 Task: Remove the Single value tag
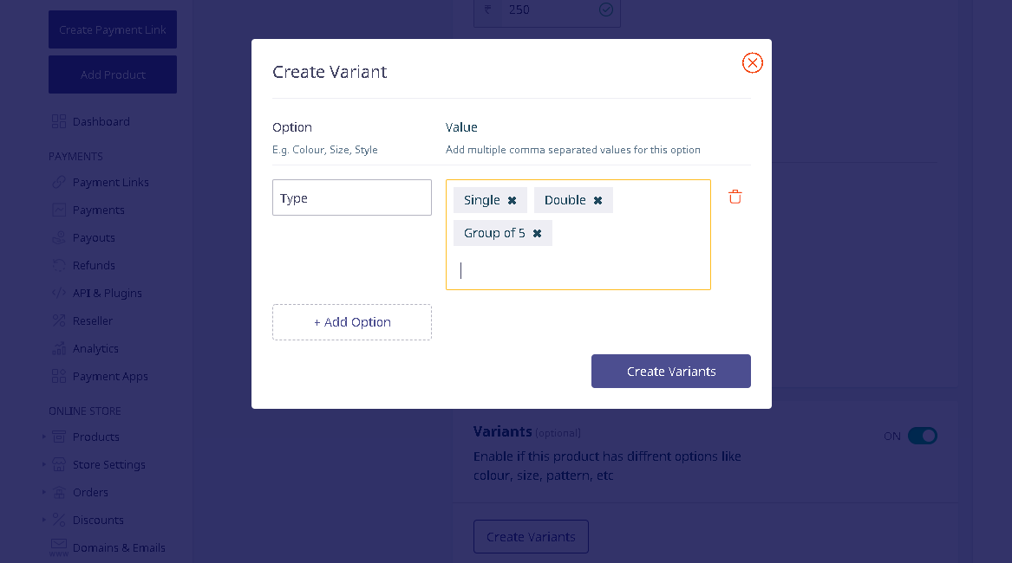pos(512,201)
